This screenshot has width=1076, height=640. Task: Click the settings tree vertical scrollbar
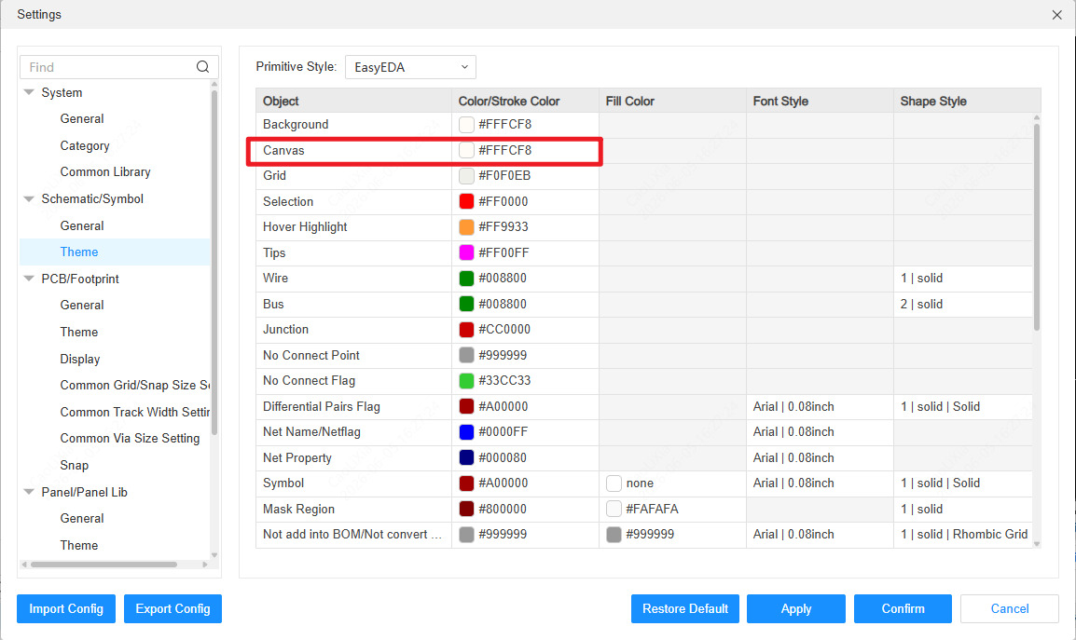tap(214, 262)
